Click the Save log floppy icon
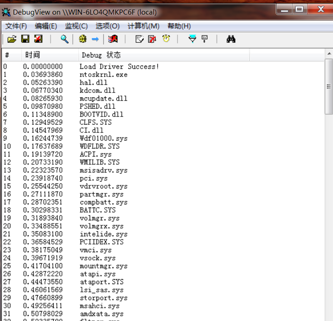 coord(25,39)
